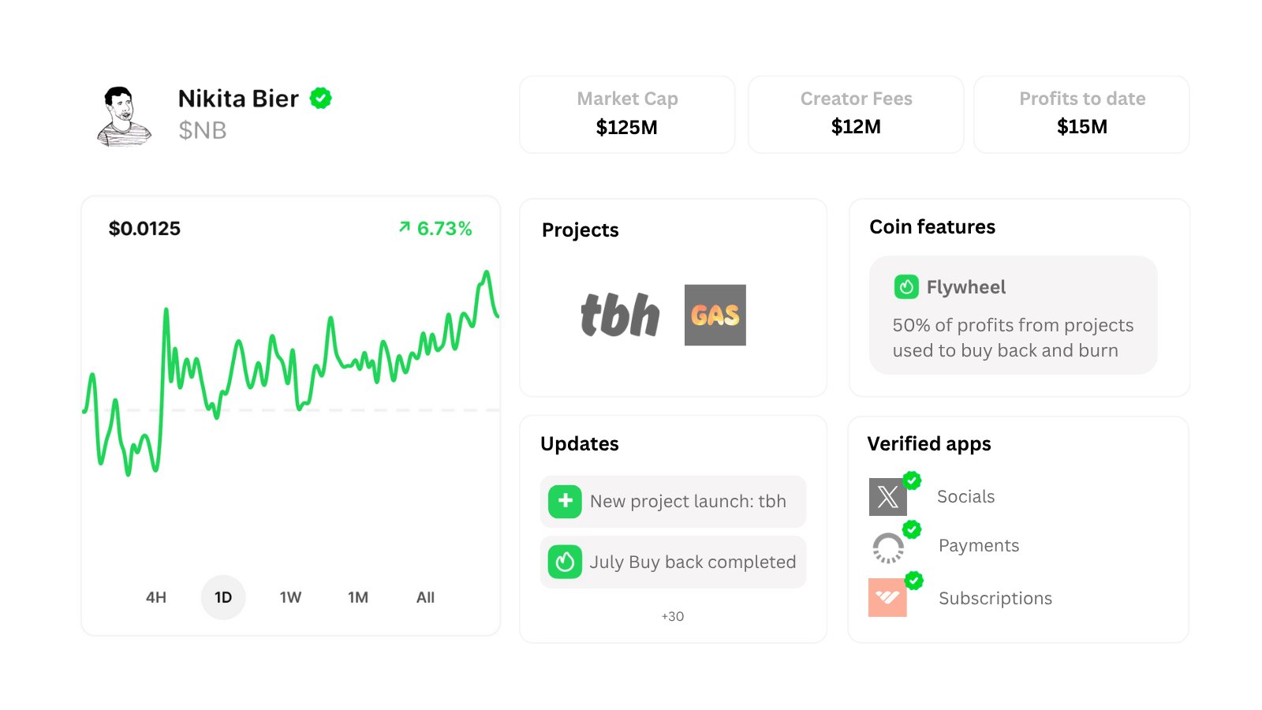Image resolution: width=1262 pixels, height=710 pixels.
Task: Click the July Buy back flame icon
Action: coord(565,562)
